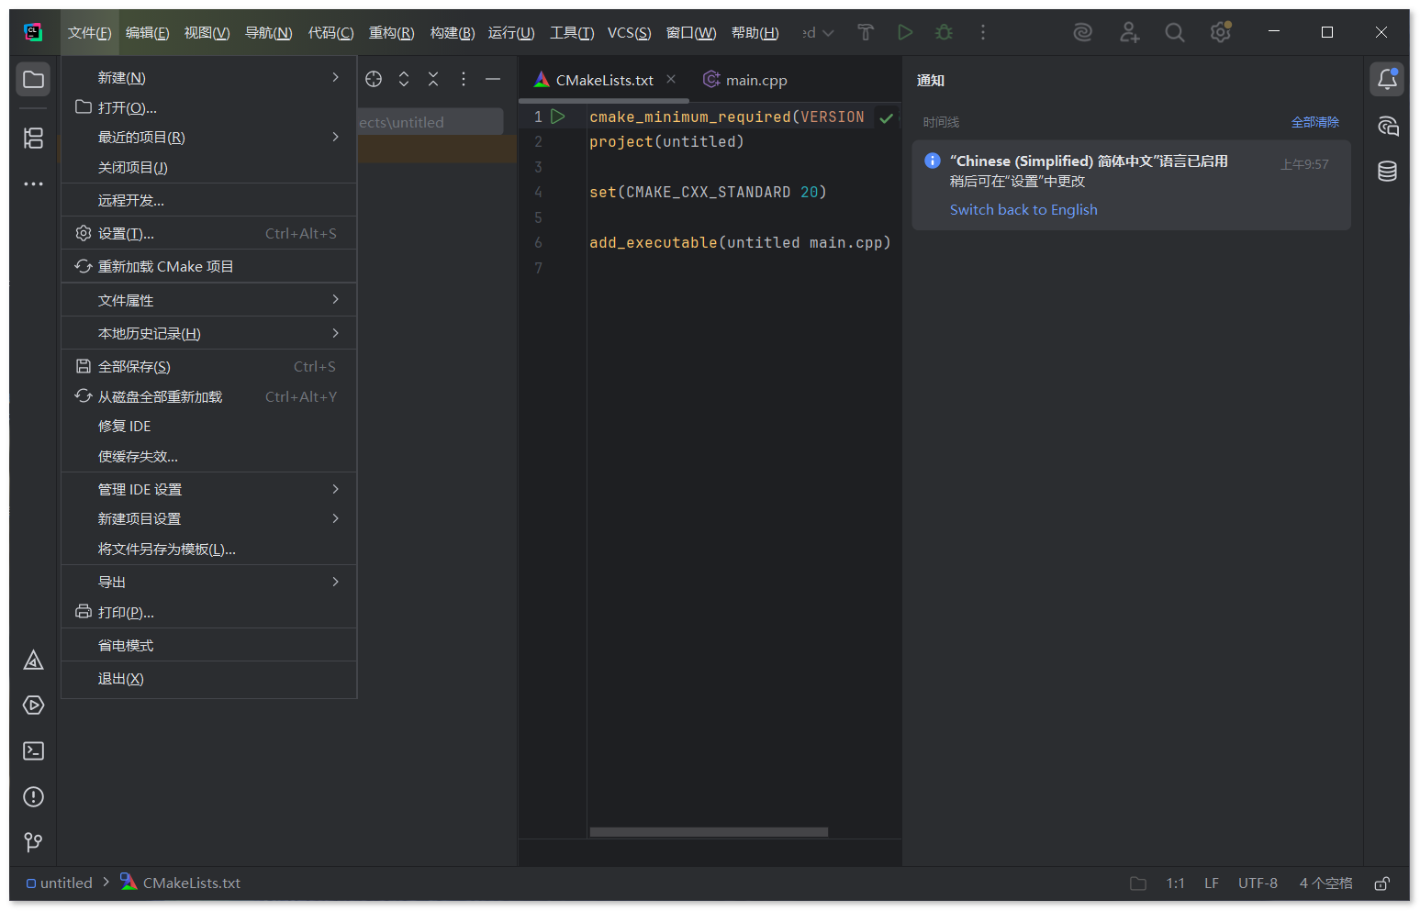1420x911 pixels.
Task: Toggle the Notifications bell panel
Action: [1387, 80]
